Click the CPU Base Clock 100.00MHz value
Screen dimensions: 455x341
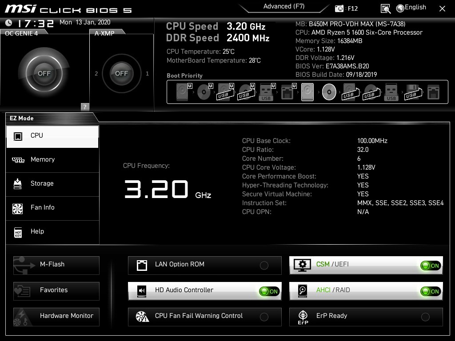[372, 141]
